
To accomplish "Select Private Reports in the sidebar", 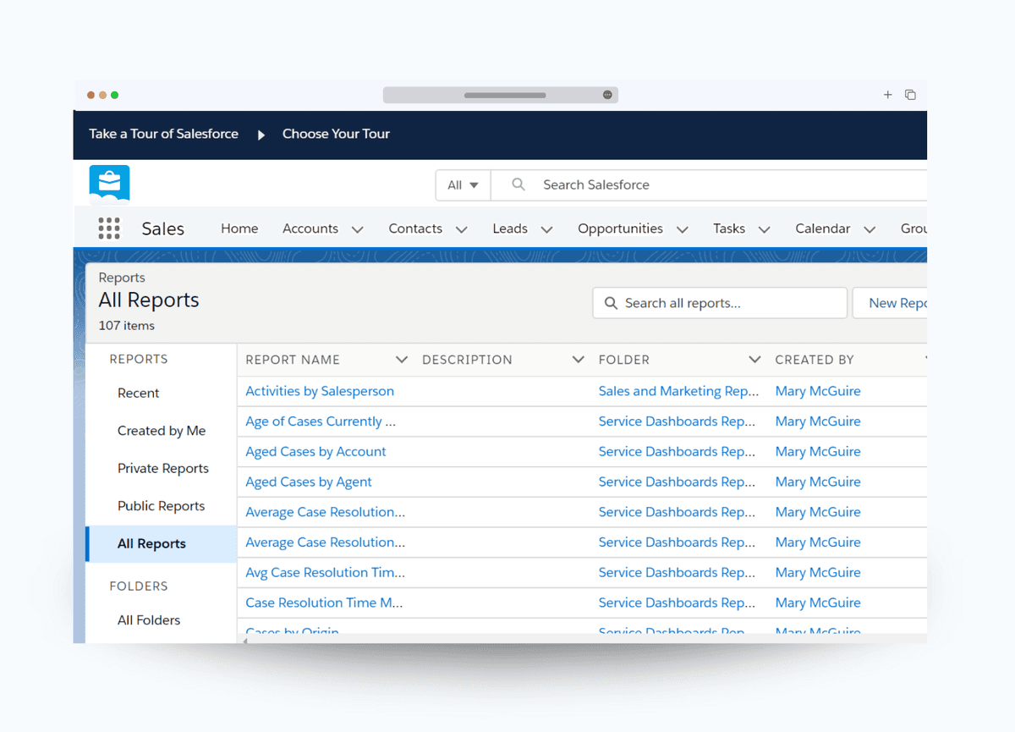I will [x=163, y=468].
